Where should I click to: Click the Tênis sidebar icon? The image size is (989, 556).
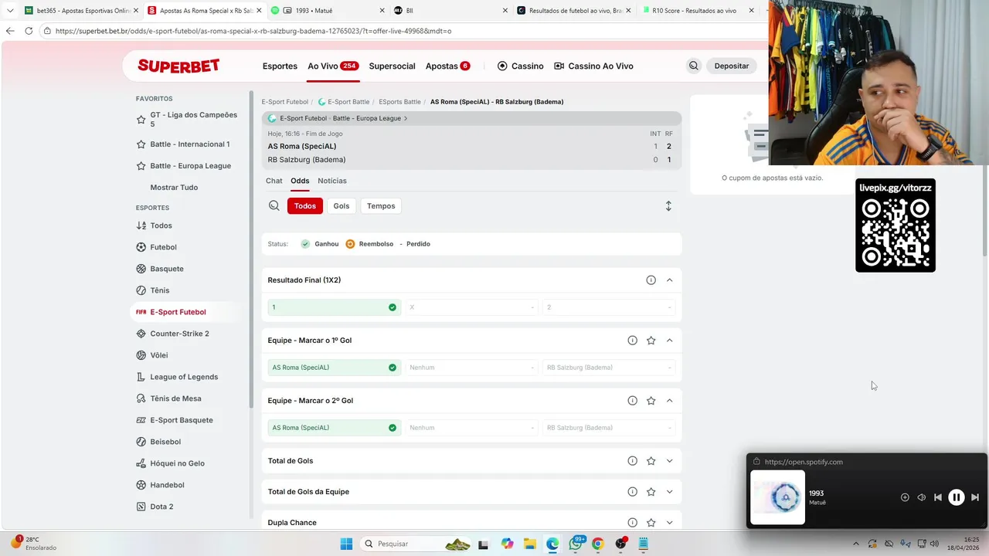pos(141,290)
